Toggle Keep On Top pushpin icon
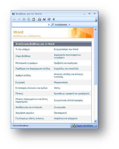The width and height of the screenshot is (119, 149). [x=54, y=19]
